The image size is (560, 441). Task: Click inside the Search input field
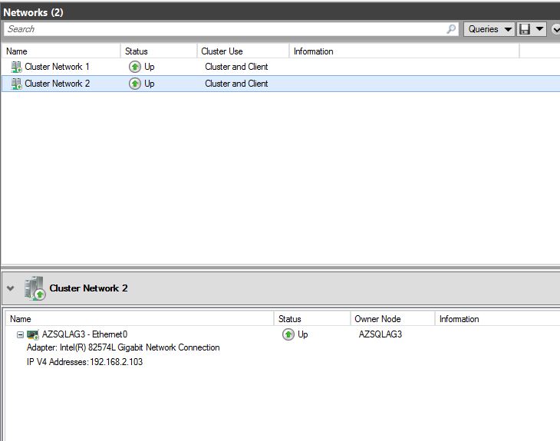pyautogui.click(x=222, y=29)
